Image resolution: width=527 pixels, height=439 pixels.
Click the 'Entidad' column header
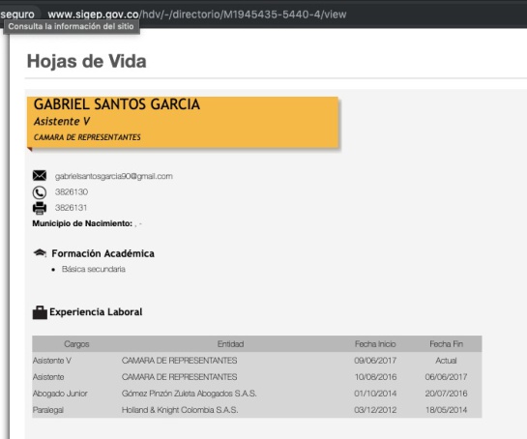(x=230, y=344)
